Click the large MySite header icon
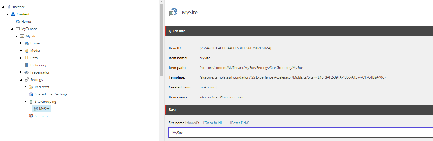This screenshot has height=141, width=433. 173,13
